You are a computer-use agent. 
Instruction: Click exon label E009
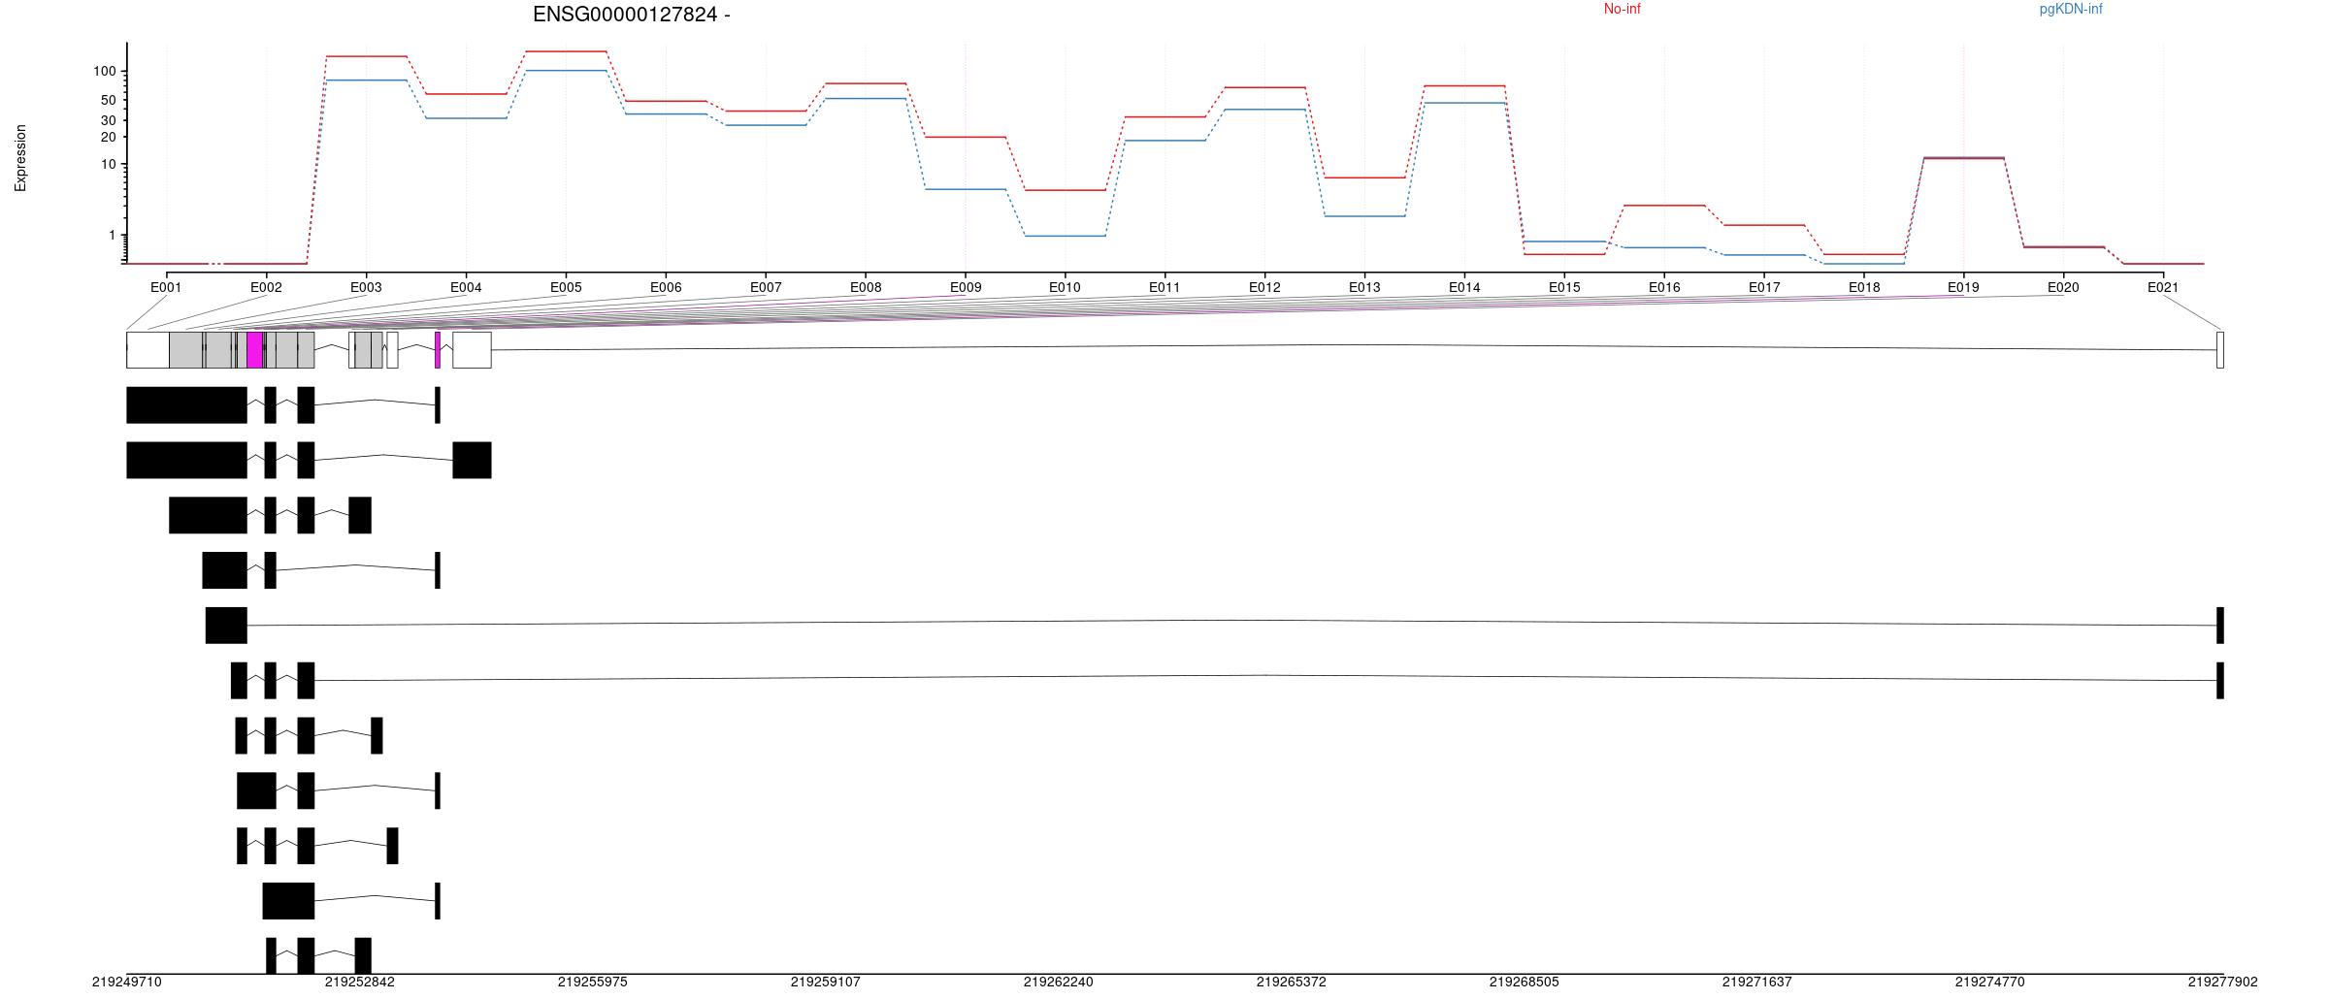pyautogui.click(x=966, y=287)
